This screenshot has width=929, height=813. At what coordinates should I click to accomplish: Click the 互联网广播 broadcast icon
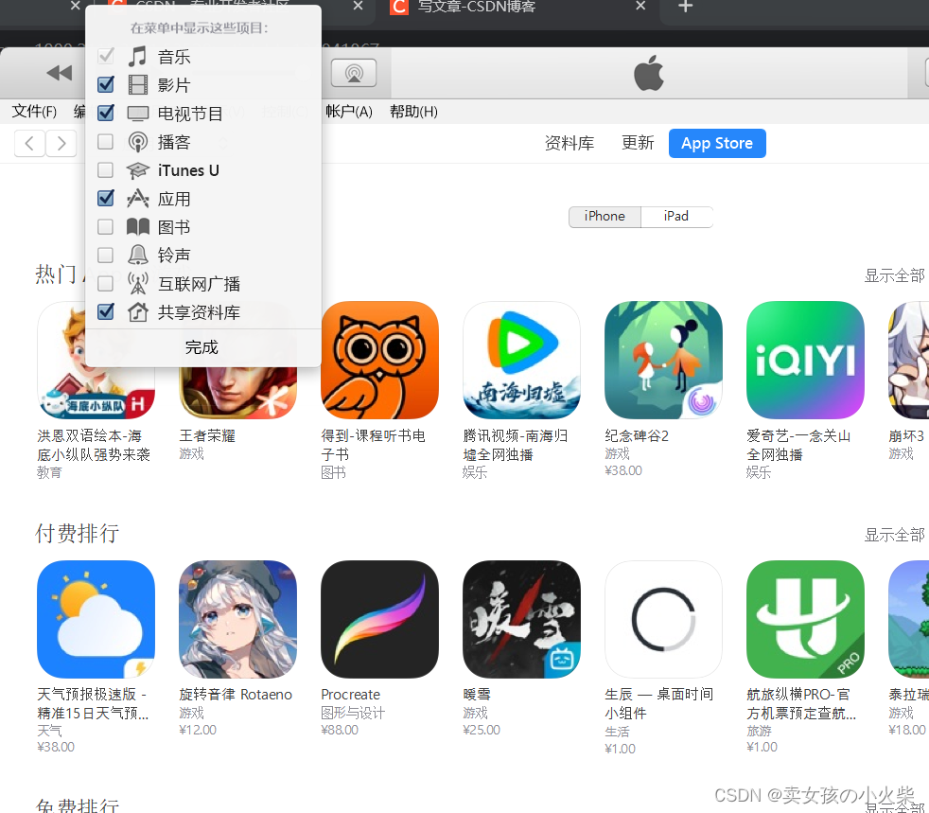point(137,283)
